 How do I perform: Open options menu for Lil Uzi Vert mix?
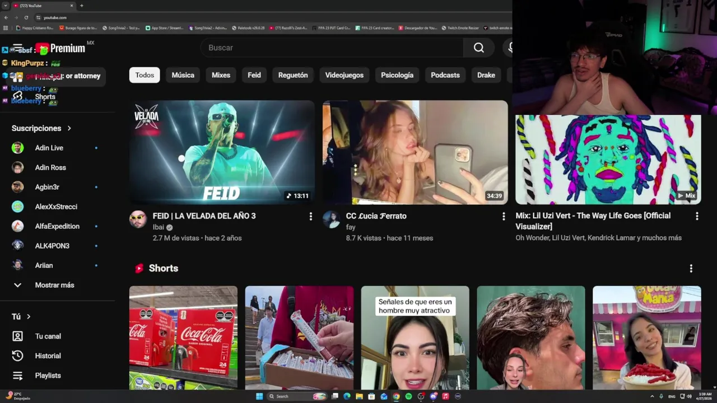[697, 216]
